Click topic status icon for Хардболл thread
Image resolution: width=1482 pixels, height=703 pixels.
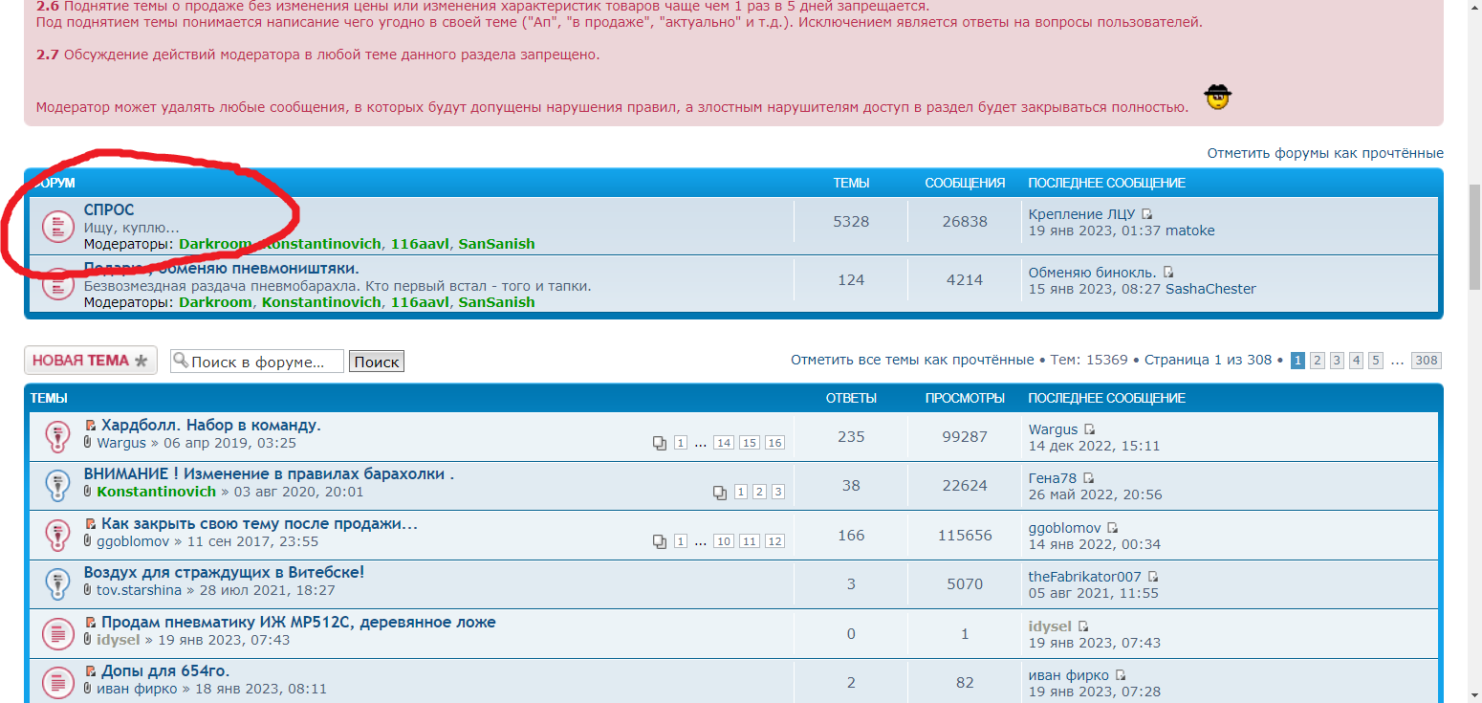coord(58,436)
